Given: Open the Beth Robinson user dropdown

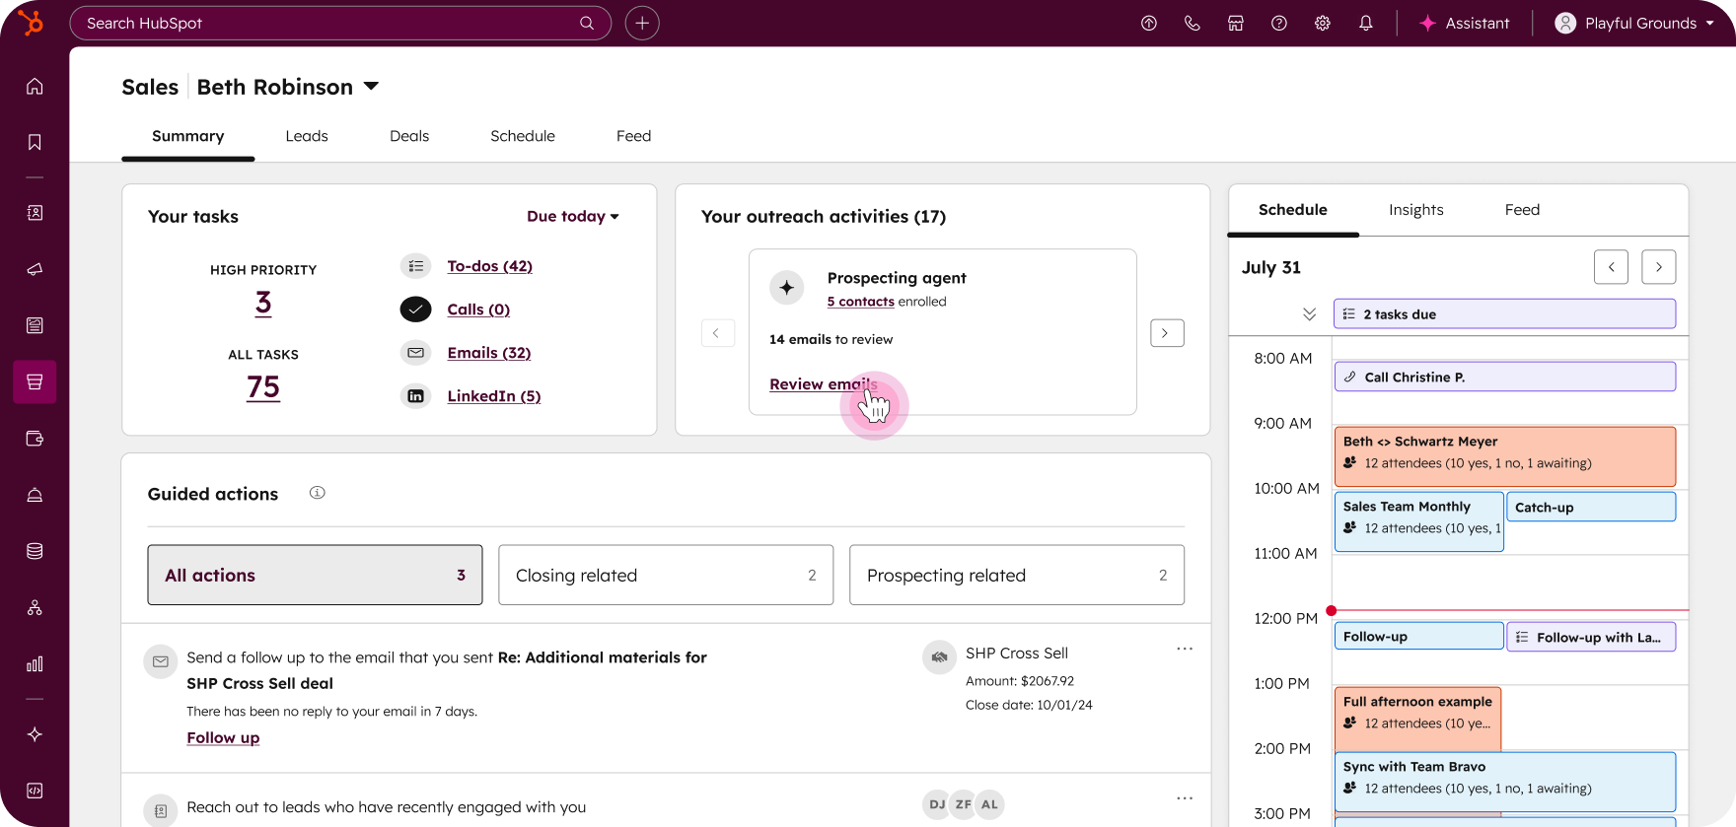Looking at the screenshot, I should point(288,87).
